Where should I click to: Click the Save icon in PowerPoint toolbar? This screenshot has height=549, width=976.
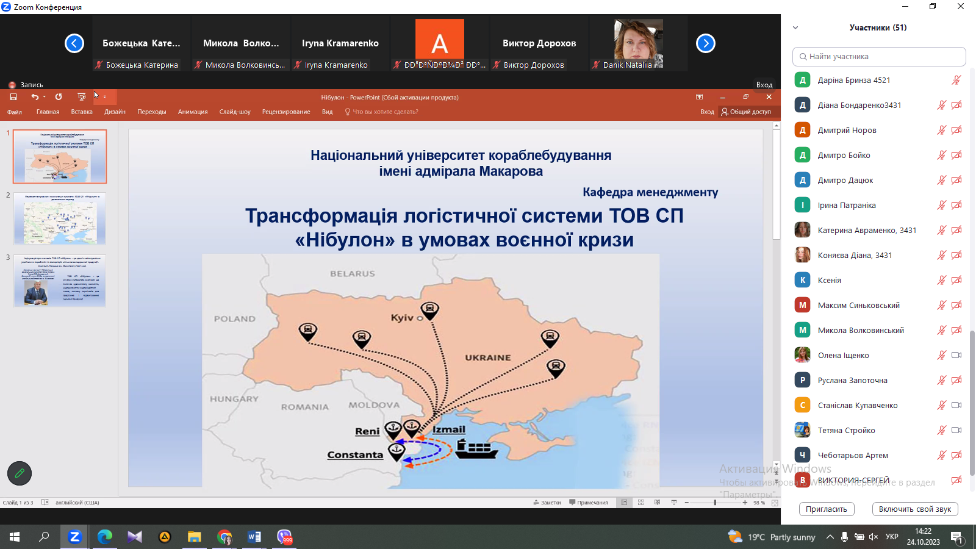click(13, 97)
